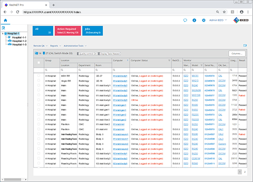The image size is (253, 182).
Task: Click the filter funnel in Computer Status header
Action: pyautogui.click(x=169, y=60)
